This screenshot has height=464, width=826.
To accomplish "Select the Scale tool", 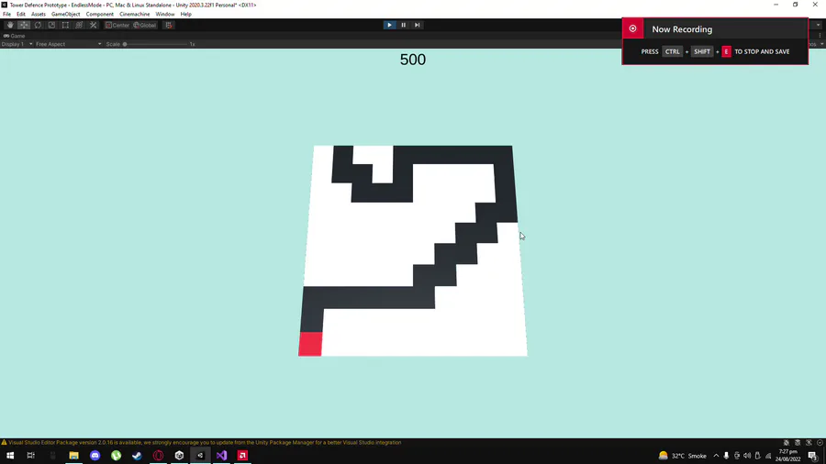I will (51, 25).
